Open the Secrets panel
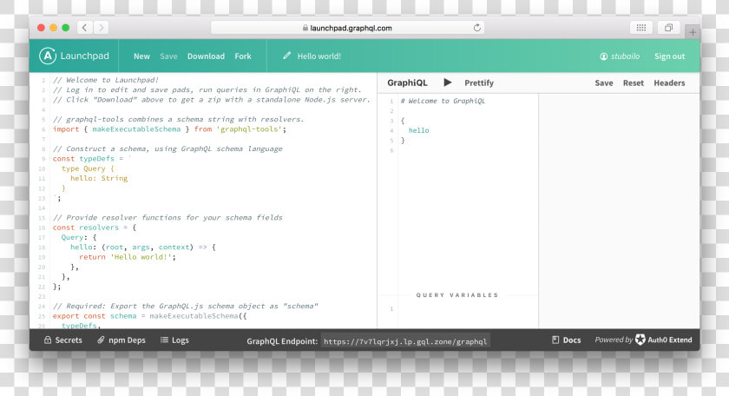This screenshot has height=396, width=729. click(x=69, y=340)
